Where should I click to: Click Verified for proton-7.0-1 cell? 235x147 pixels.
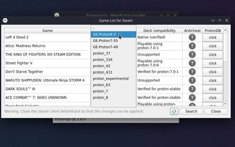click(159, 72)
